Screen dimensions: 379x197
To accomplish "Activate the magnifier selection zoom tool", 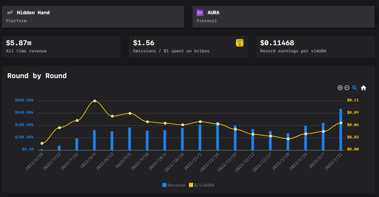I will tap(355, 88).
